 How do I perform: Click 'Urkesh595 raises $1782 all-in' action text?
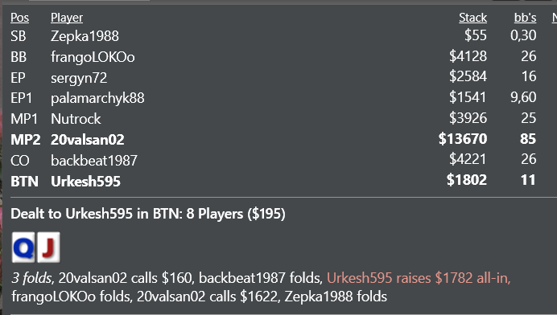pos(419,278)
